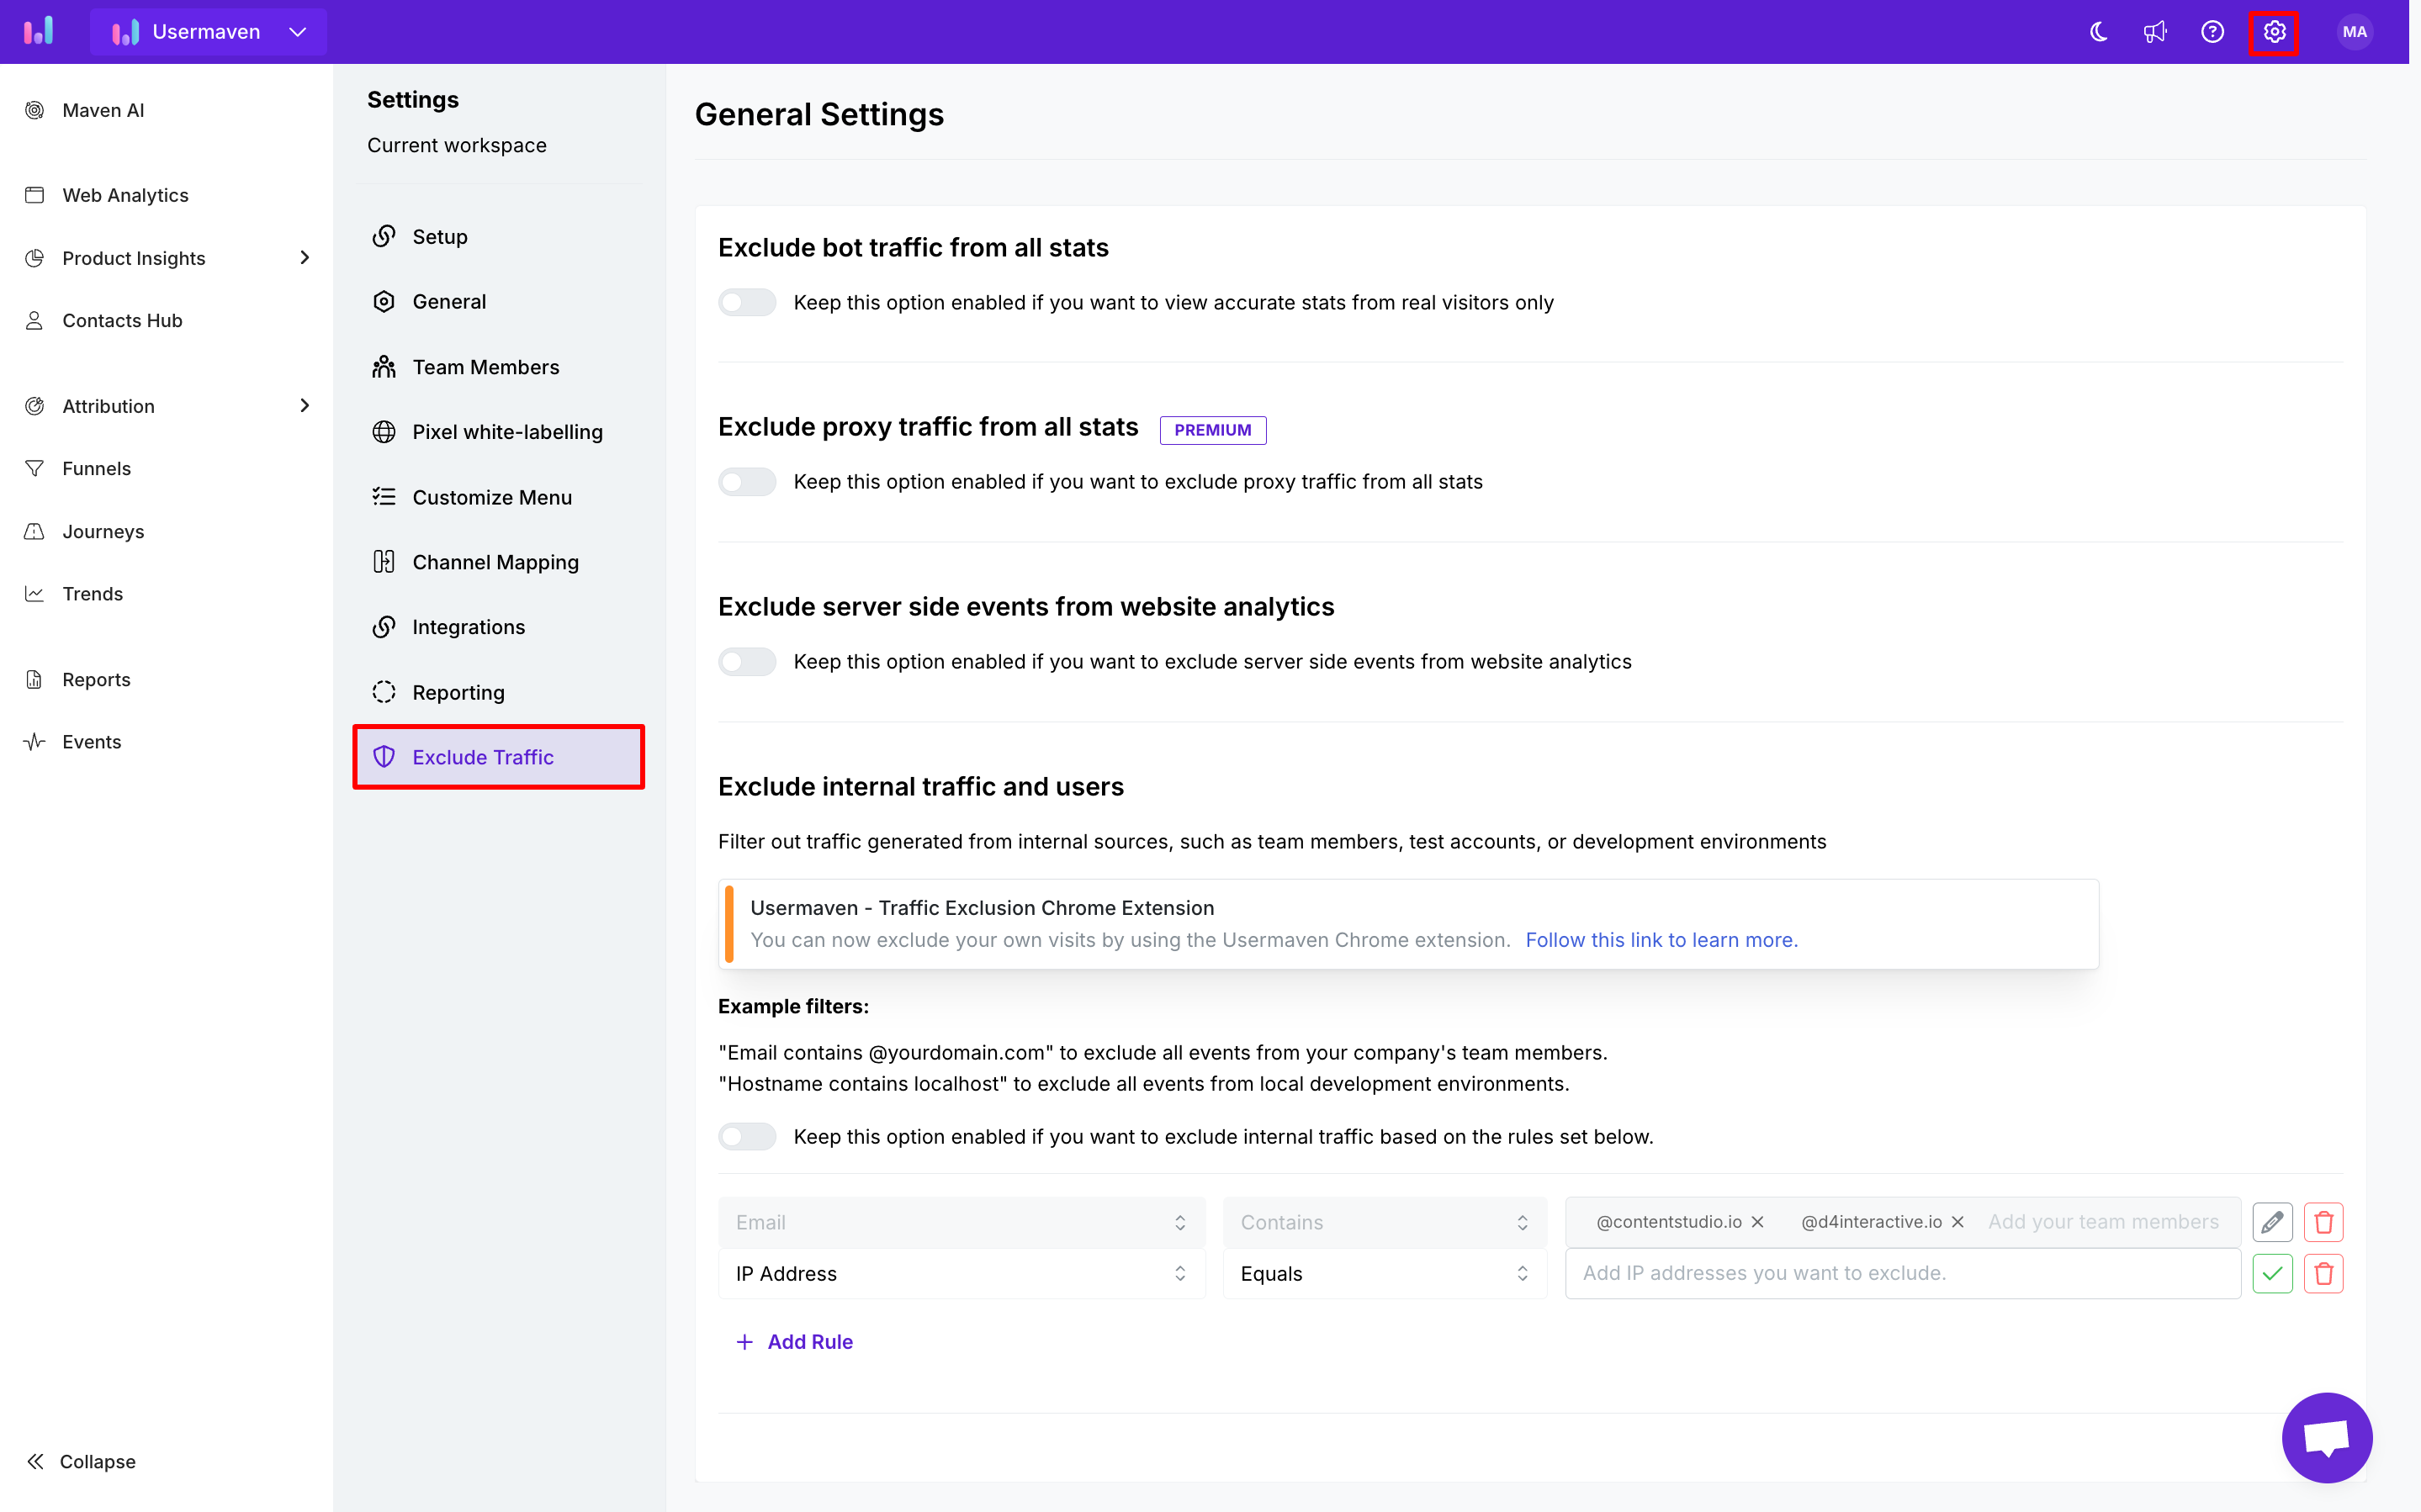Viewport: 2421px width, 1512px height.
Task: Open announcements via the megaphone icon
Action: pos(2155,32)
